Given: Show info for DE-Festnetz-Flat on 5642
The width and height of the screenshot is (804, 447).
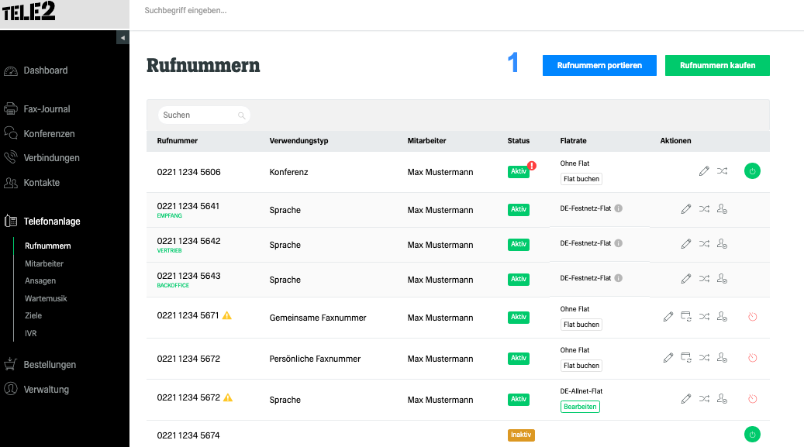Looking at the screenshot, I should [x=619, y=243].
